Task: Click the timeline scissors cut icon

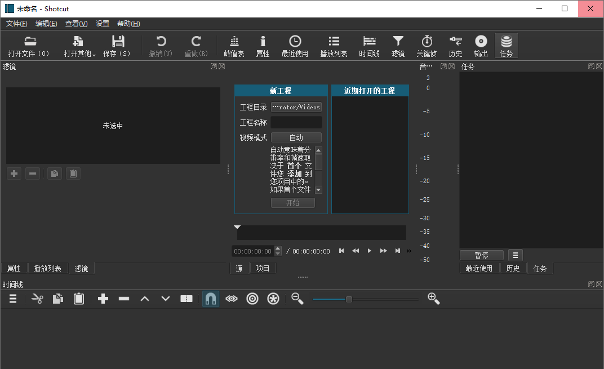Action: click(x=37, y=299)
